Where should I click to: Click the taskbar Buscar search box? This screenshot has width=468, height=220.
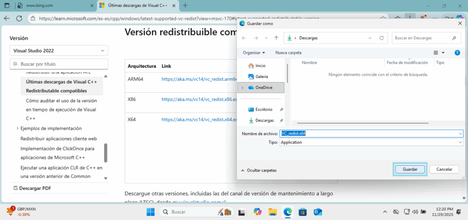(197, 212)
